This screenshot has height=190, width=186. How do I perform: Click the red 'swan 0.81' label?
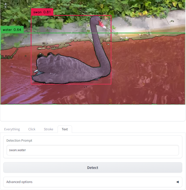coord(42,12)
